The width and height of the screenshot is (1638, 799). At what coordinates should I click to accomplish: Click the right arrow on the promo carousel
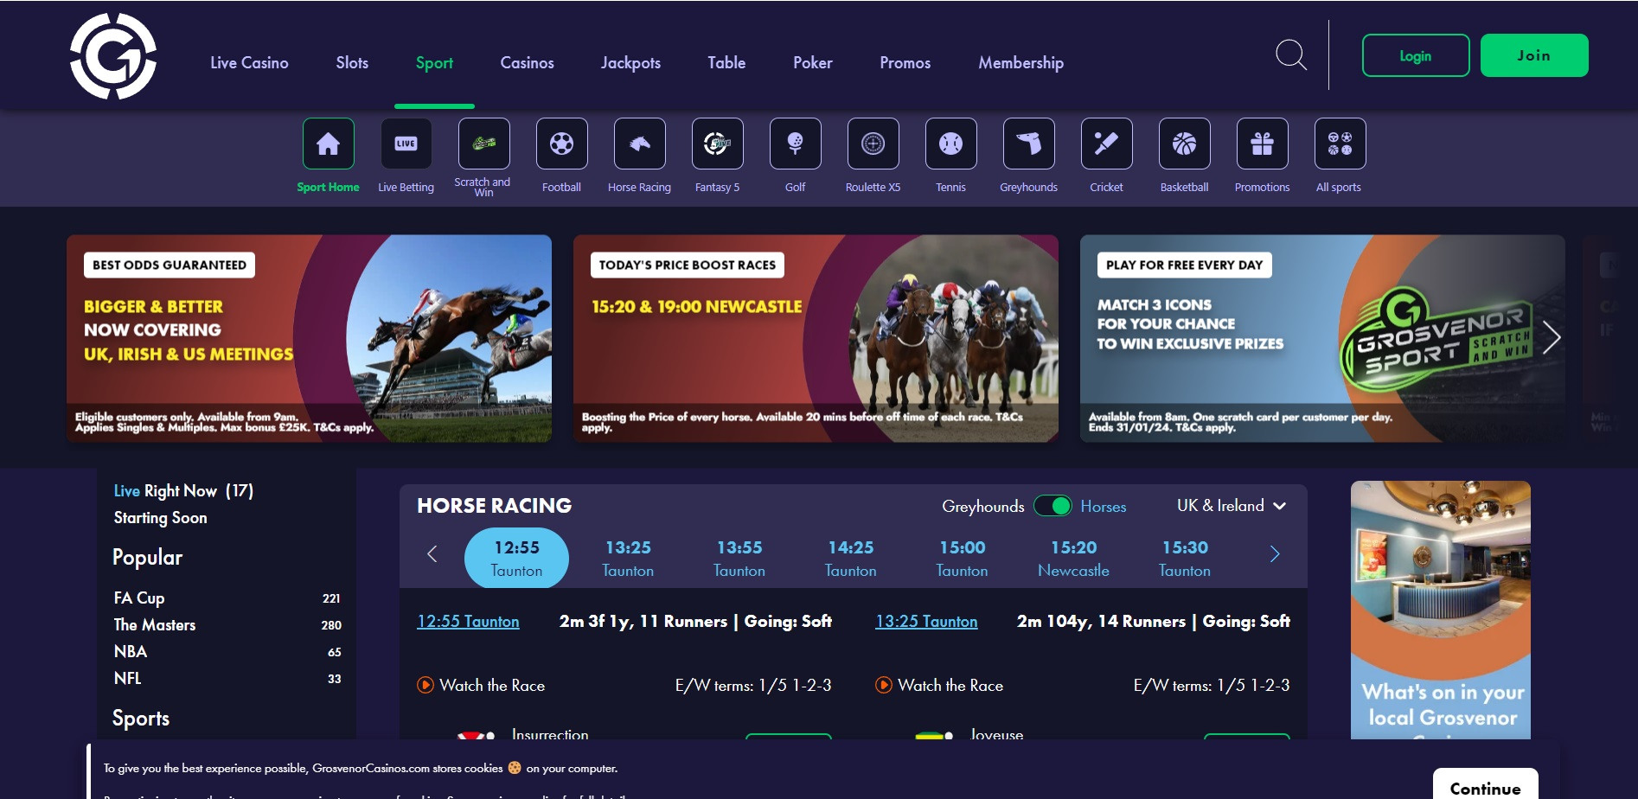[1551, 340]
